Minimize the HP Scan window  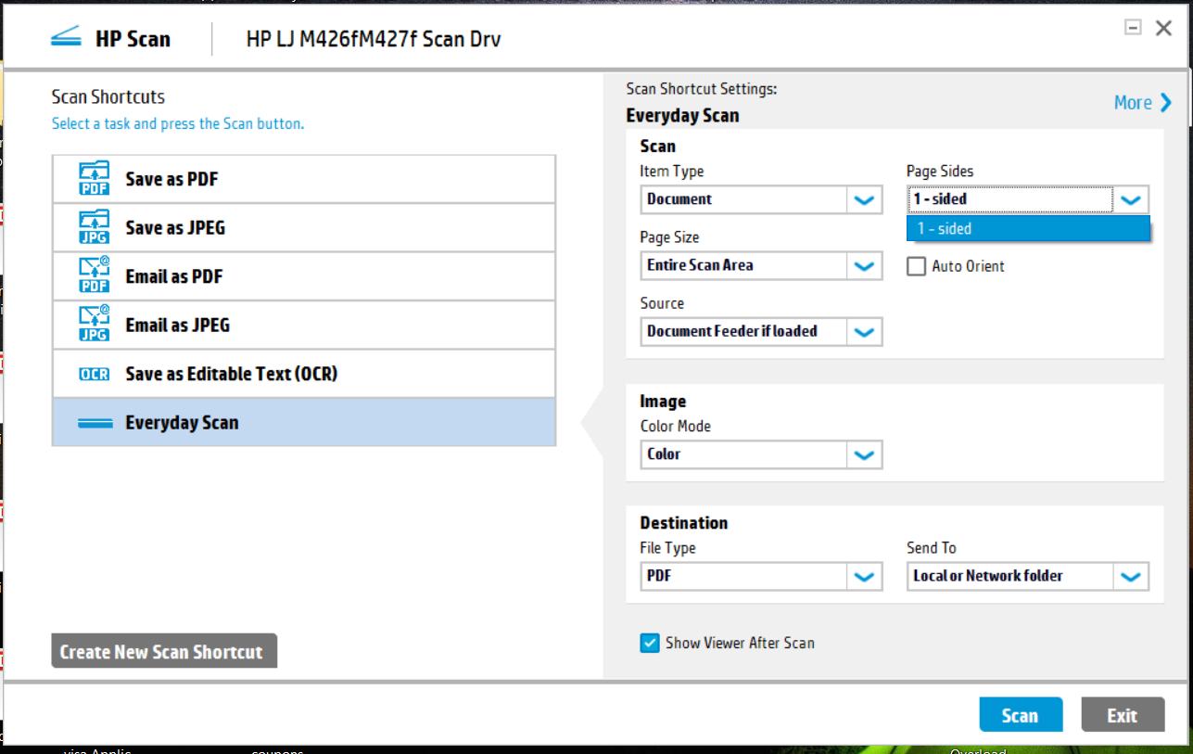[1132, 28]
